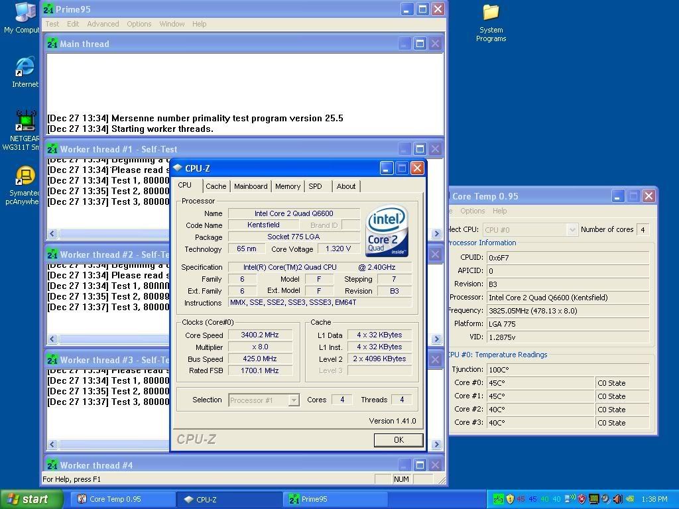679x509 pixels.
Task: Click the Intel Core 2 Quad logo
Action: [x=387, y=230]
